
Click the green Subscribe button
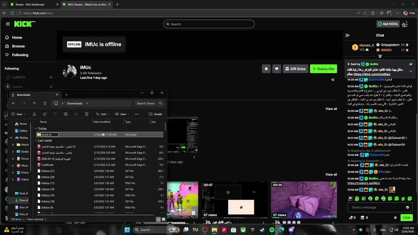tap(323, 69)
